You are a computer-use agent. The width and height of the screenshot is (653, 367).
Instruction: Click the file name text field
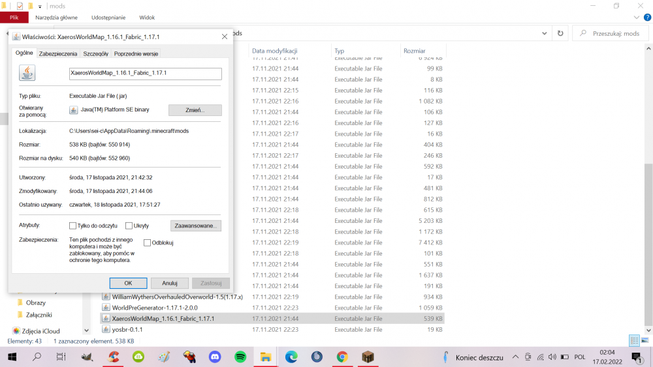click(145, 74)
